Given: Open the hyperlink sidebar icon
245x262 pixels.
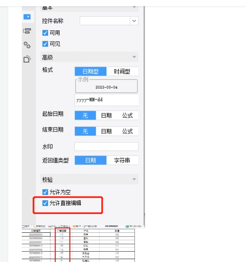Looking at the screenshot, I should (x=27, y=45).
